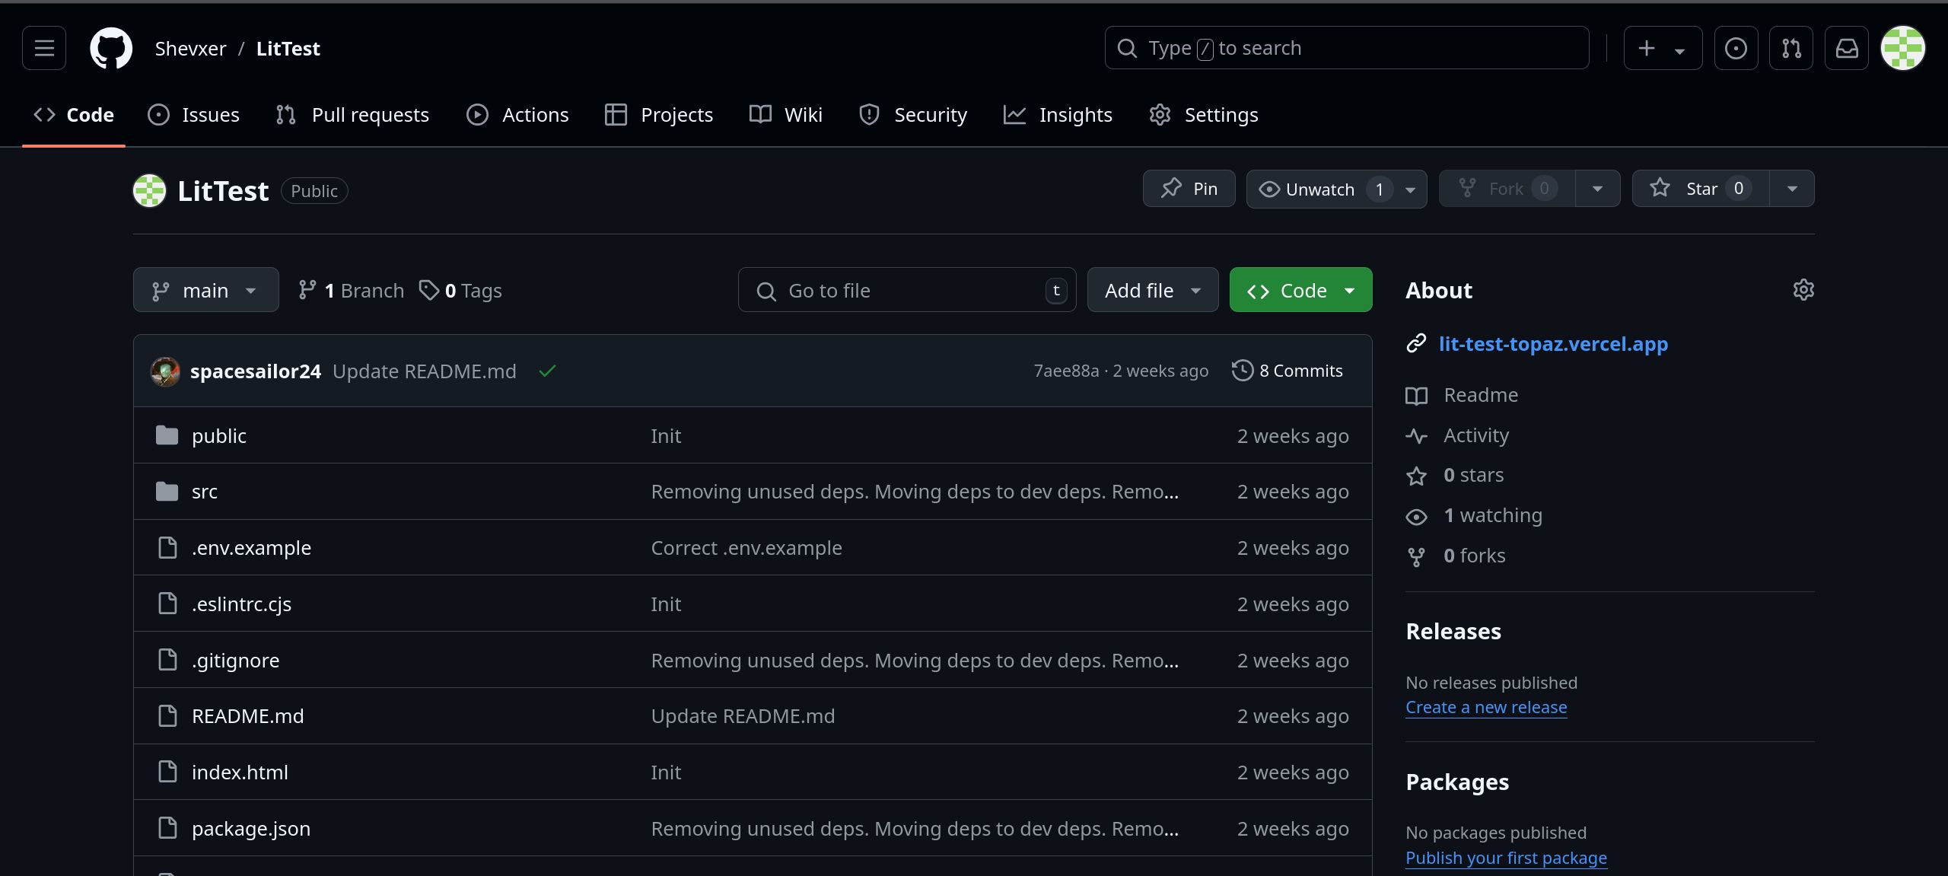Open the issues icon in top header

[1736, 48]
